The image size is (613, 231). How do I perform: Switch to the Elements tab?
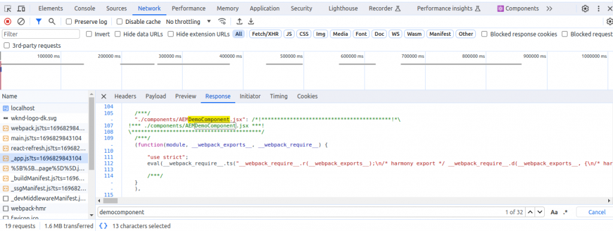pos(50,8)
